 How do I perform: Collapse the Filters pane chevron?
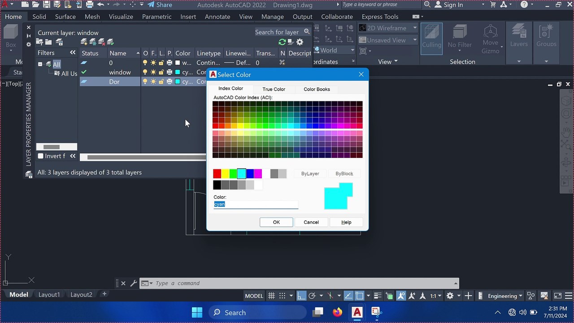point(73,53)
